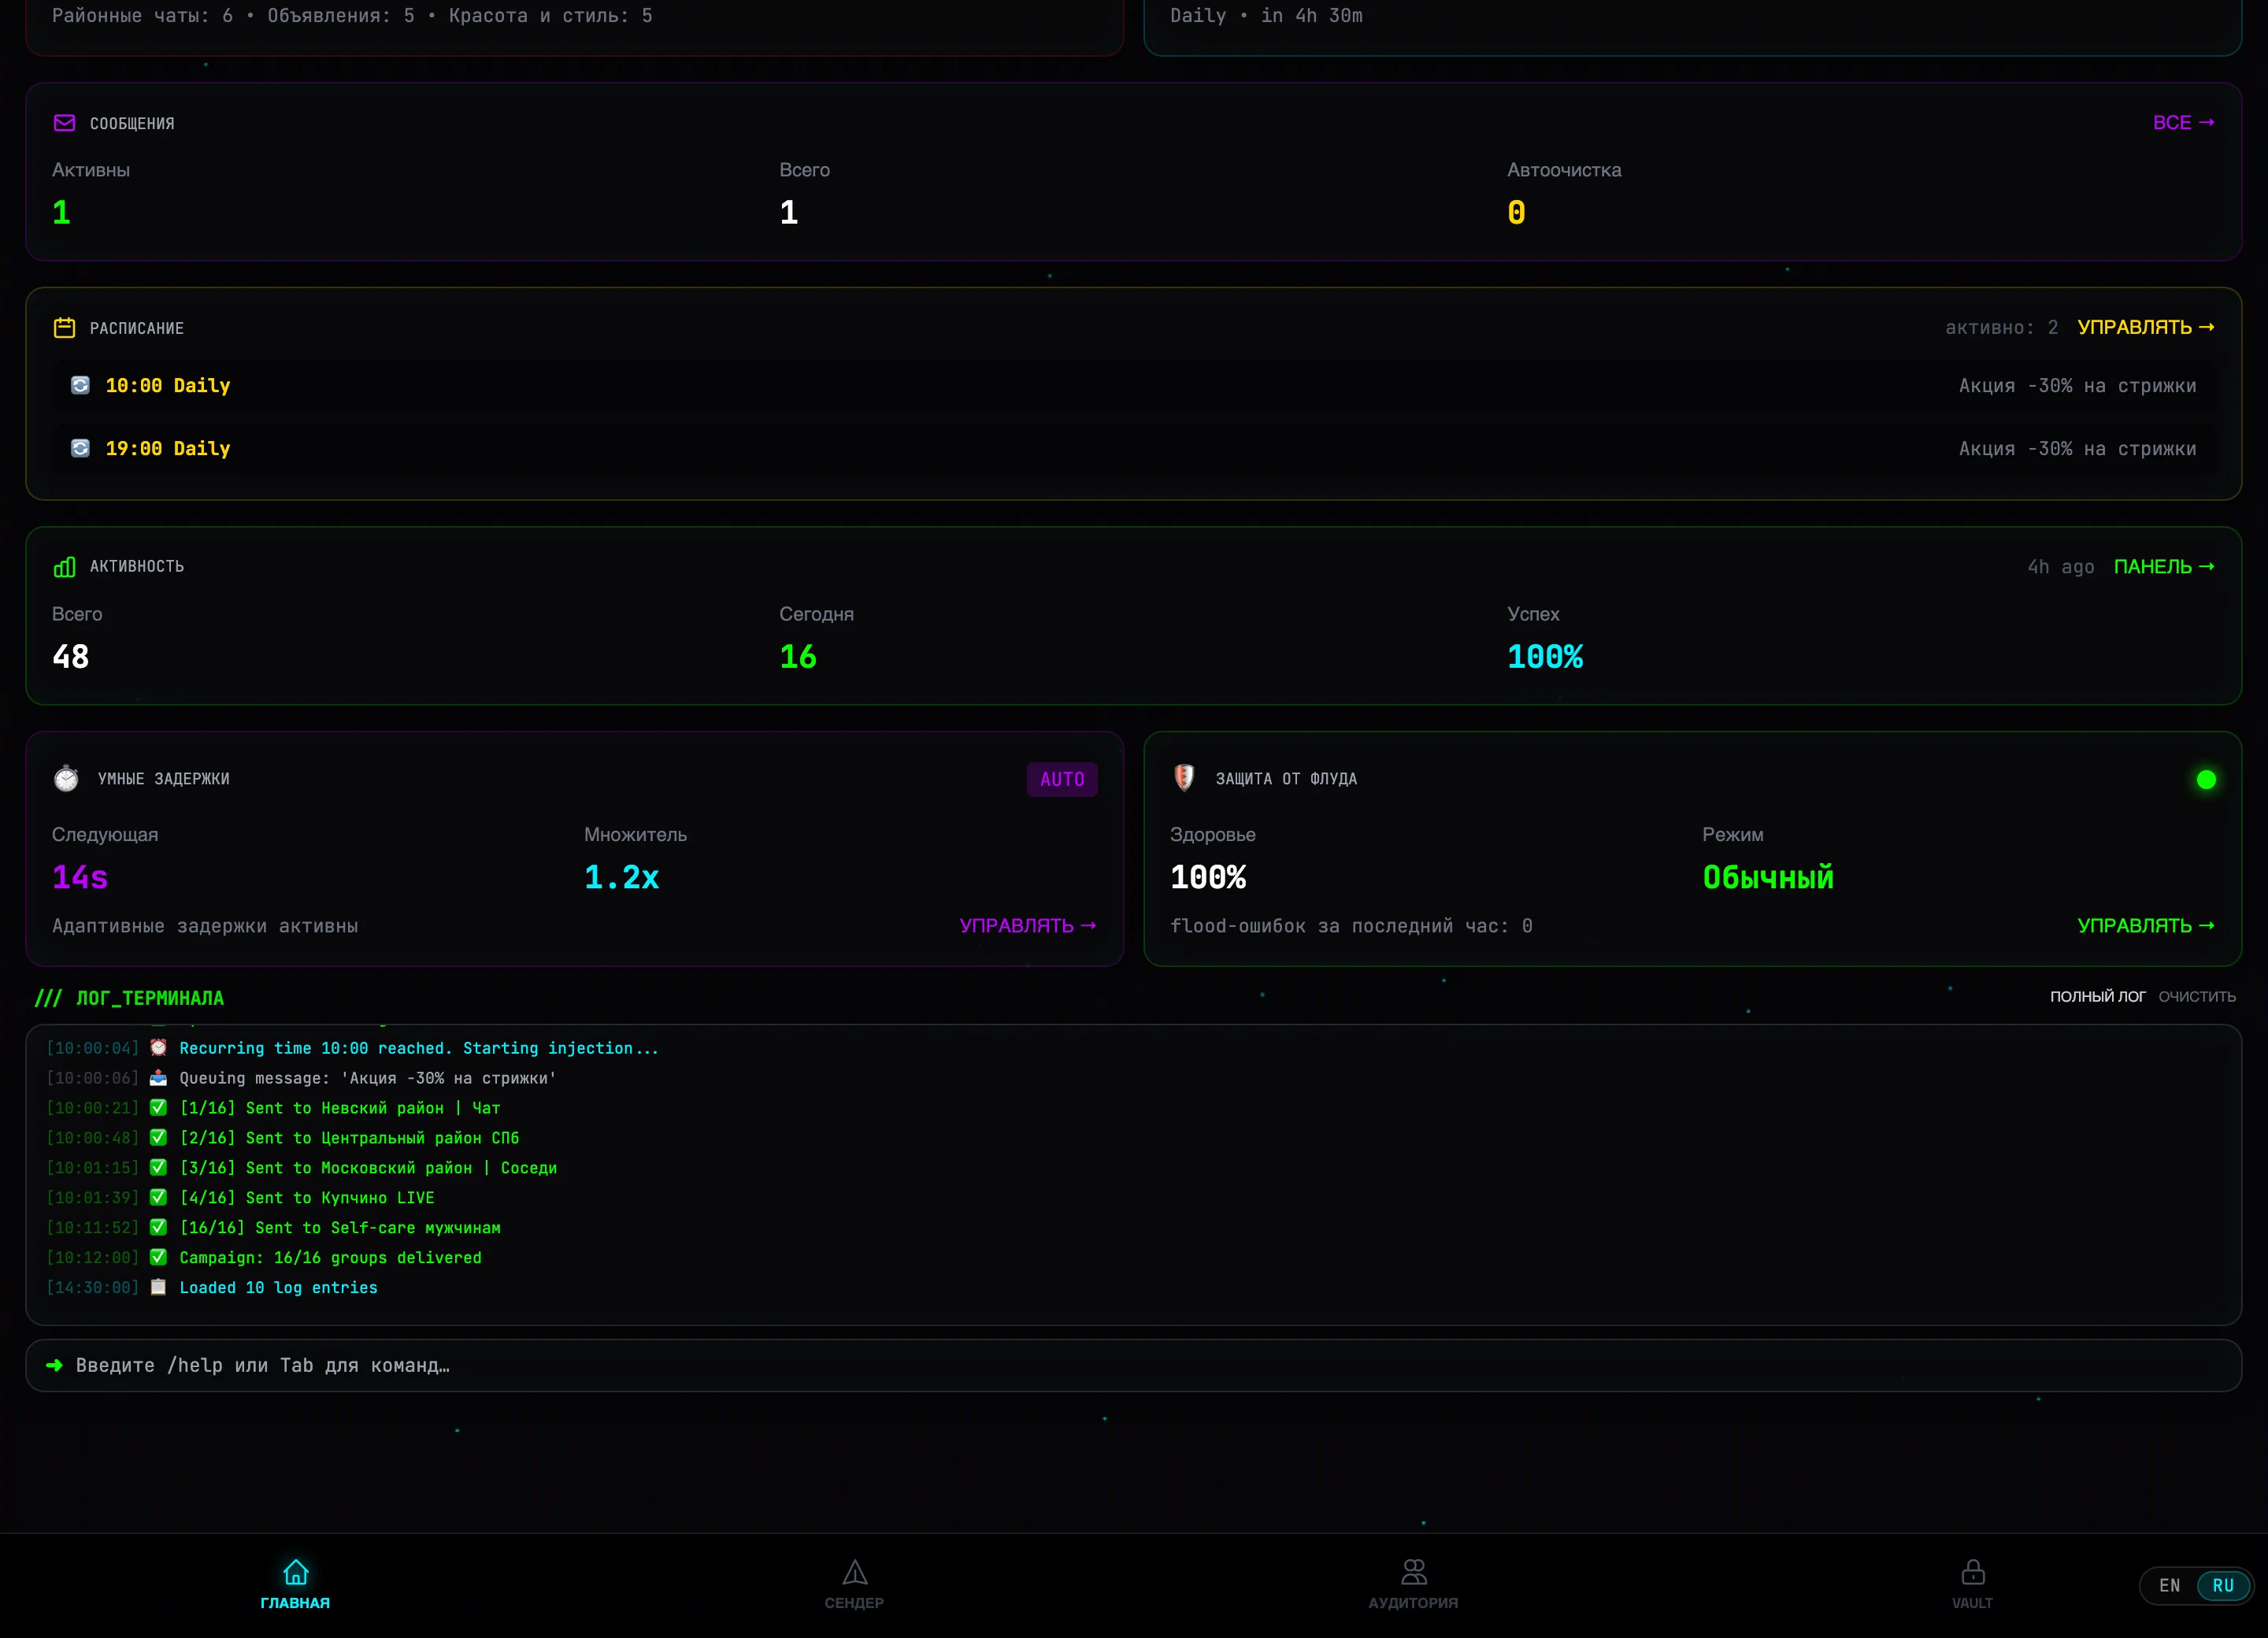Open the Vault tab
The width and height of the screenshot is (2268, 1638).
click(x=1972, y=1584)
